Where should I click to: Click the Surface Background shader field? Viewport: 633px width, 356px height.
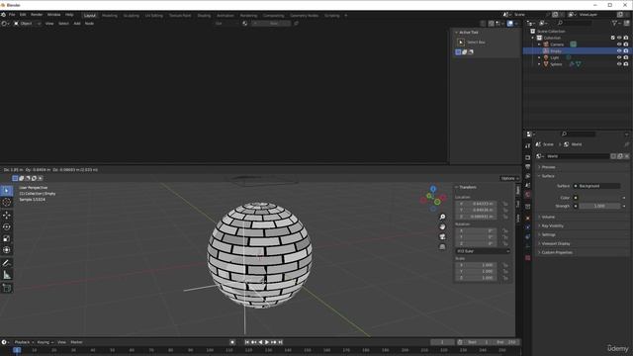(x=599, y=186)
